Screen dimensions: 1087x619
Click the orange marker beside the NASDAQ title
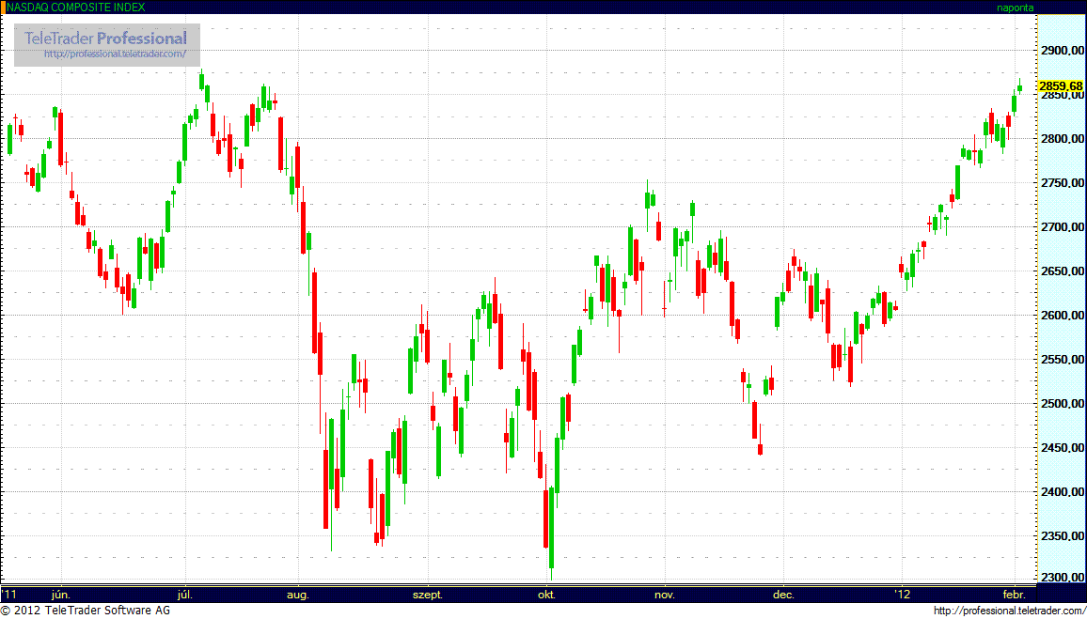[3, 7]
